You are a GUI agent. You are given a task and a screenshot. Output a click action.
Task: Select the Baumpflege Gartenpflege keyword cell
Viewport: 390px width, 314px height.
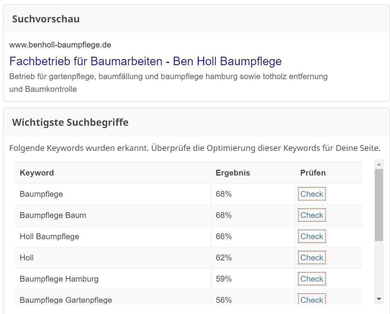(113, 297)
